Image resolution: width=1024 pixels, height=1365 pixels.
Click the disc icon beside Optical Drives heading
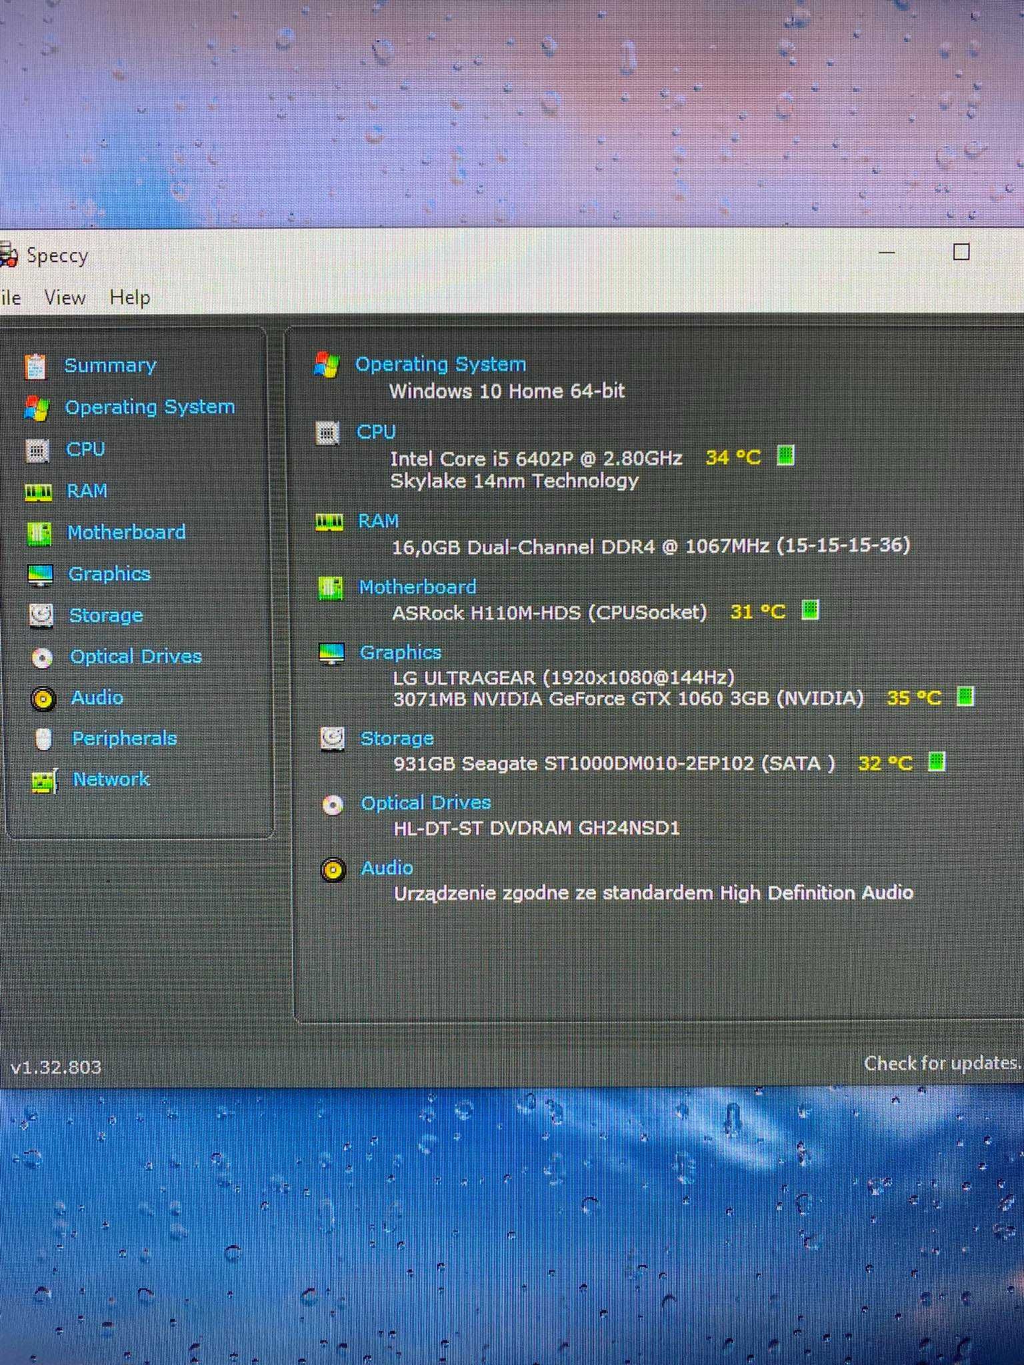pos(333,805)
